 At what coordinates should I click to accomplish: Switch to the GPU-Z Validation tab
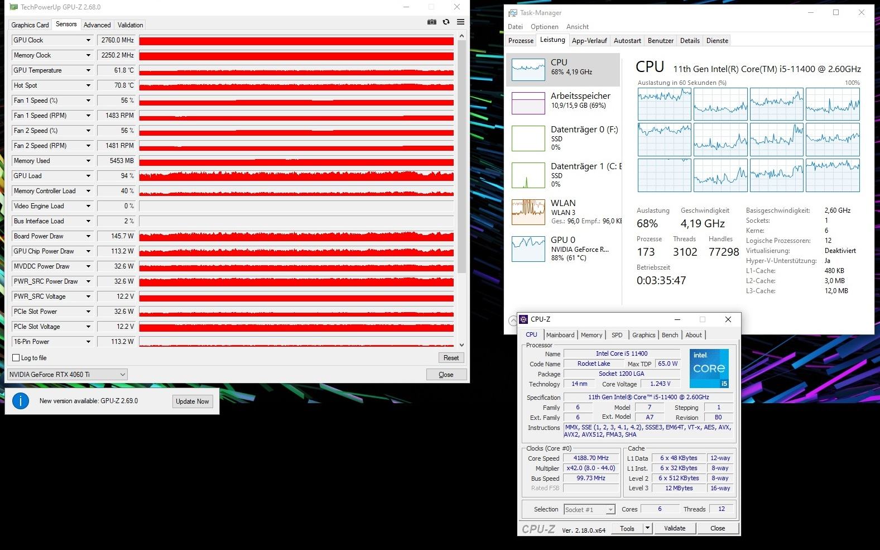point(131,25)
